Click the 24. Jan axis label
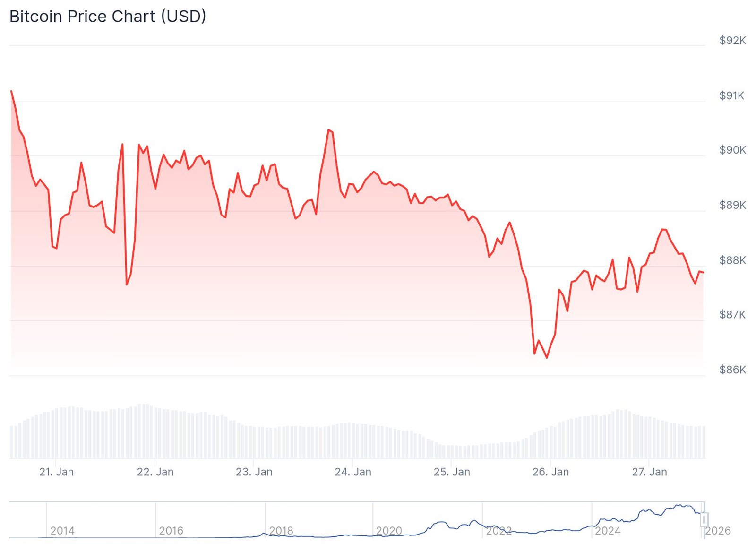The width and height of the screenshot is (756, 552). point(353,472)
